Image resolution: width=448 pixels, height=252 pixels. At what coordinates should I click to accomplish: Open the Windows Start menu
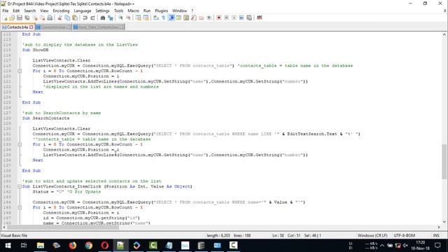click(8, 246)
